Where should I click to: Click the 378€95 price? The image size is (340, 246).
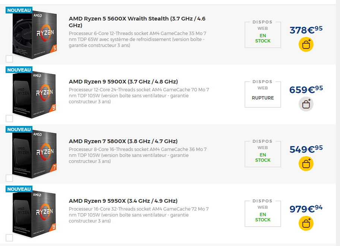(306, 30)
